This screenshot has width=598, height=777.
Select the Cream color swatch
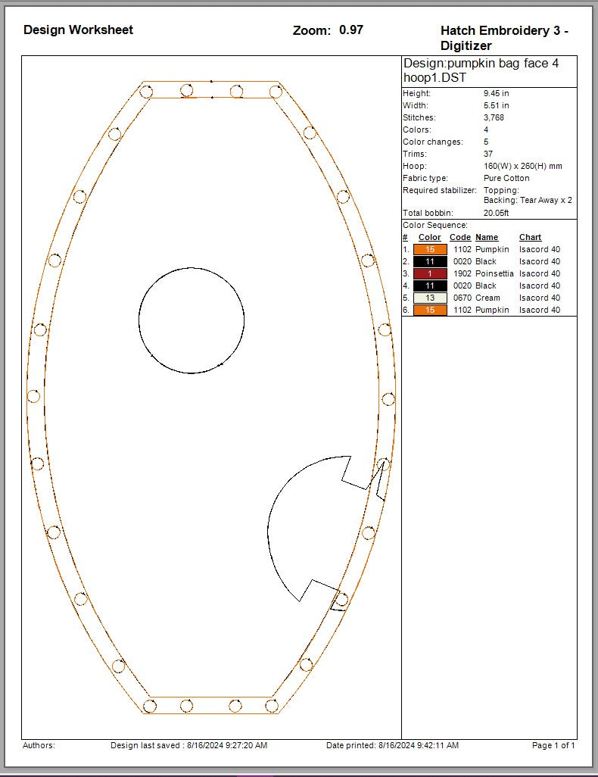pos(430,298)
